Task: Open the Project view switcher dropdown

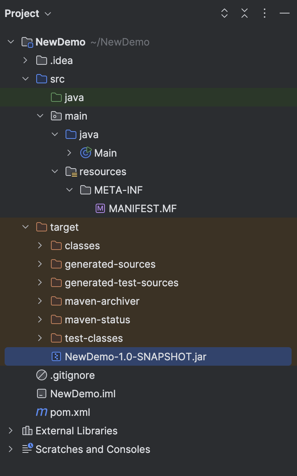Action: pos(47,14)
